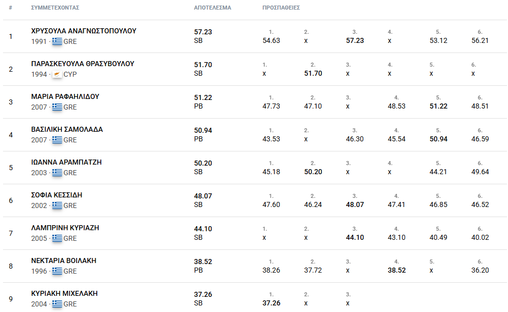Select the ΣΟΦΙΑ ΚΕΣΣΙΔΗ name link
This screenshot has height=312, width=508.
[56, 195]
